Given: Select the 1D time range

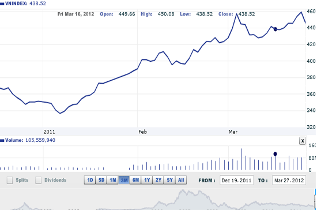Looking at the screenshot, I should pyautogui.click(x=90, y=180).
